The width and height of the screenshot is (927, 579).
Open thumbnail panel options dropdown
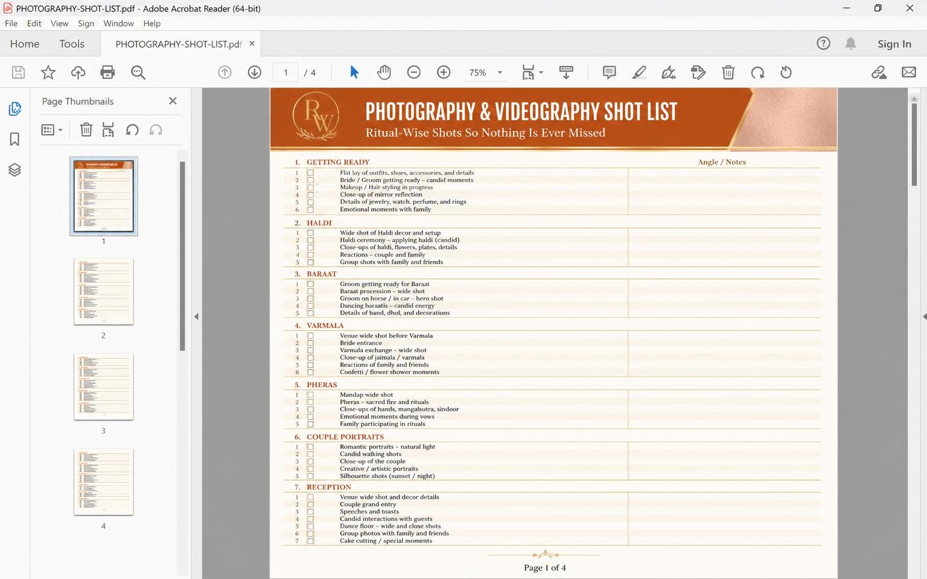pos(60,130)
